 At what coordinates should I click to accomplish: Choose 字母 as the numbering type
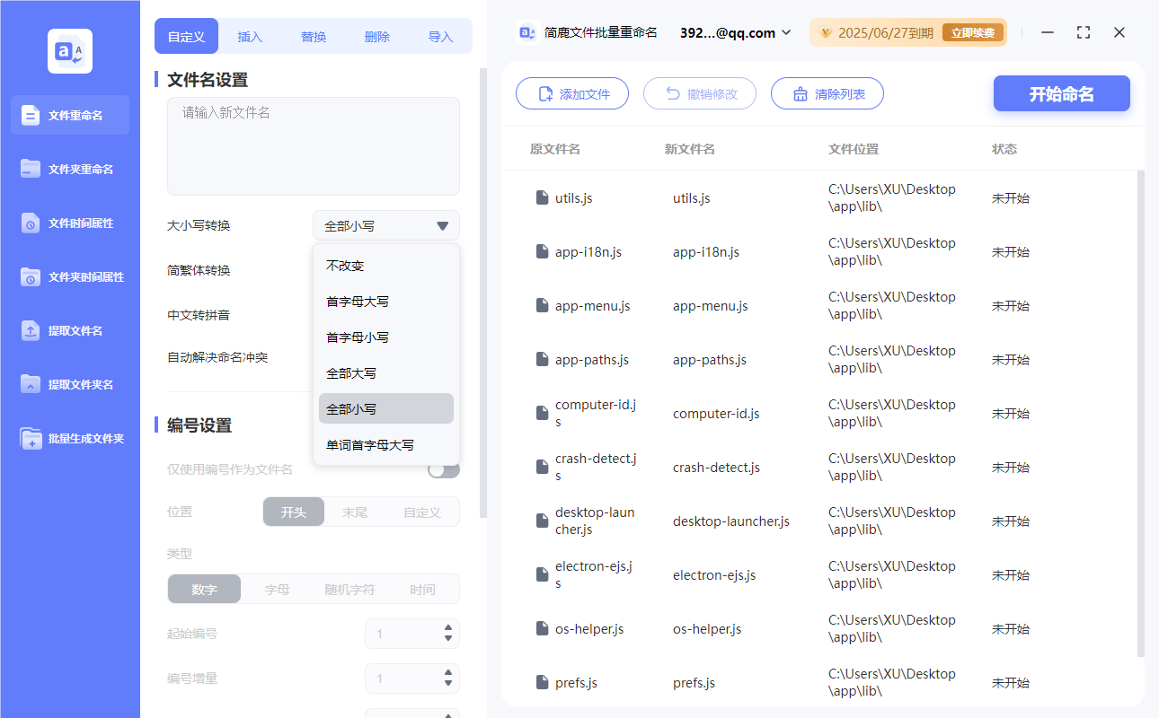click(277, 589)
